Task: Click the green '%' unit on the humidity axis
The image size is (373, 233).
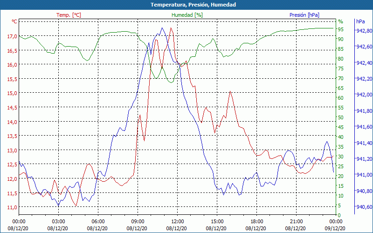Action: pyautogui.click(x=341, y=21)
